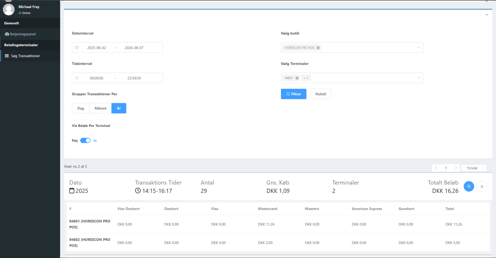
Task: Click the Nej label beside the switch
Action: tap(75, 140)
